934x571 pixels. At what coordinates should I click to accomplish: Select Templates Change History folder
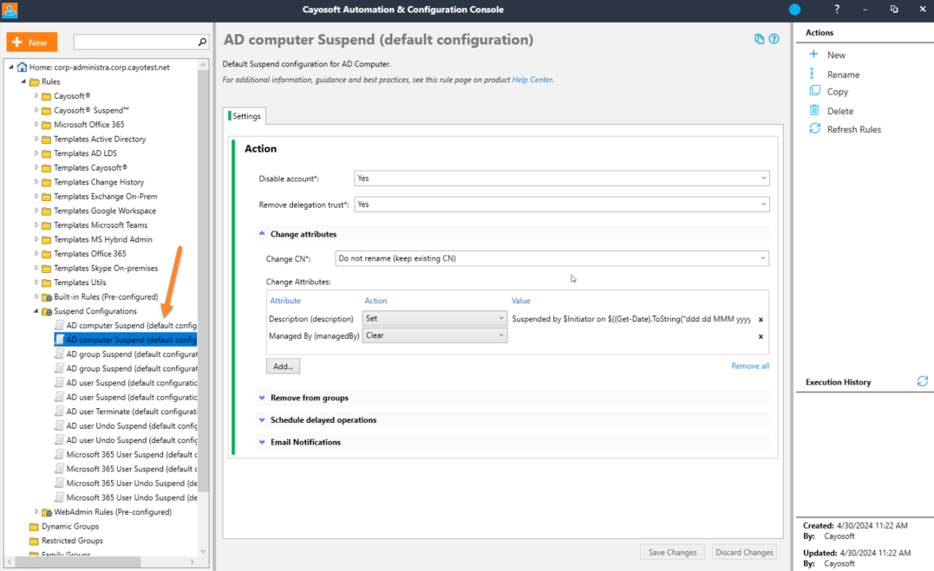pyautogui.click(x=99, y=182)
